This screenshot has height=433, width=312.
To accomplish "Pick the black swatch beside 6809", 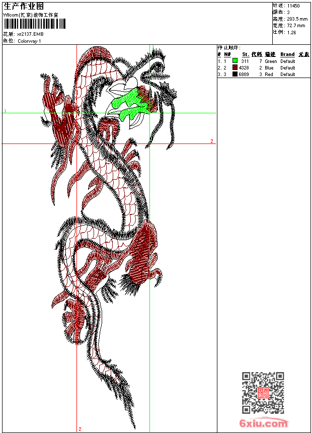I will click(x=235, y=74).
